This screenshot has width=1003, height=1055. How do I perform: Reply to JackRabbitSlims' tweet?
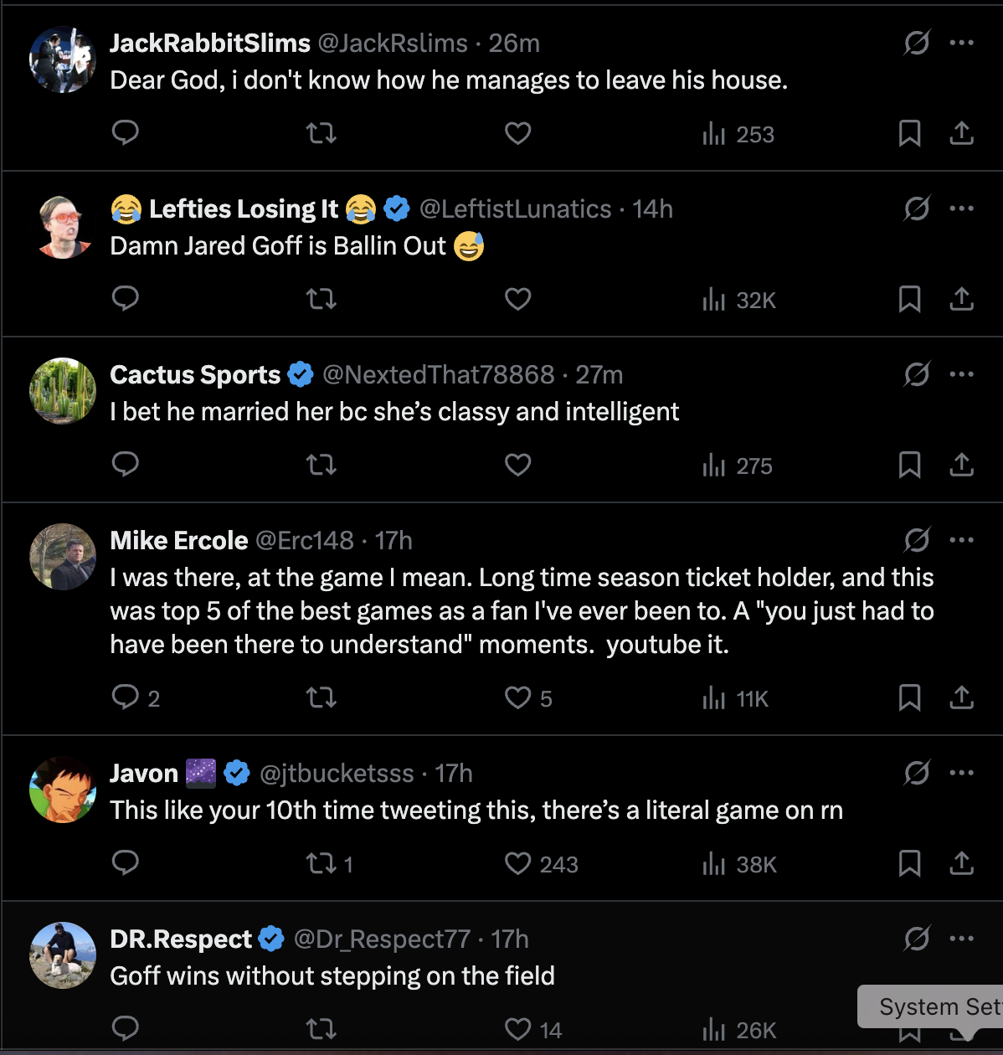pos(126,133)
